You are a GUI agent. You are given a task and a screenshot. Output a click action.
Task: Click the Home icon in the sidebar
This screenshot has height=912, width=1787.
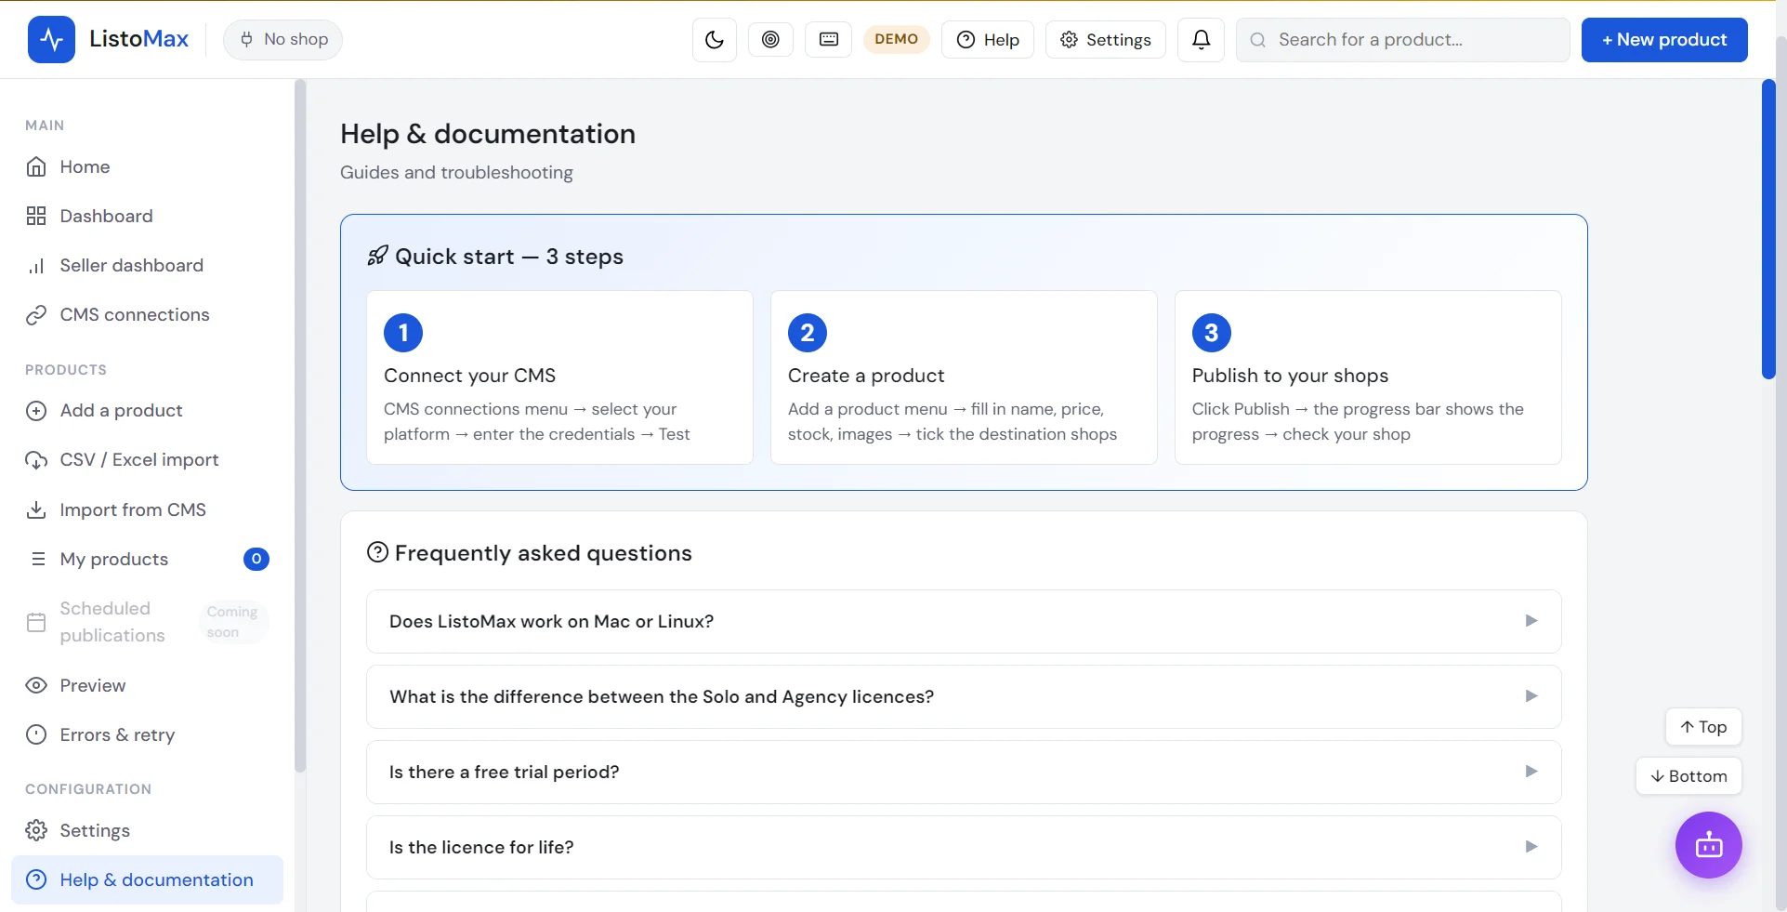click(36, 167)
